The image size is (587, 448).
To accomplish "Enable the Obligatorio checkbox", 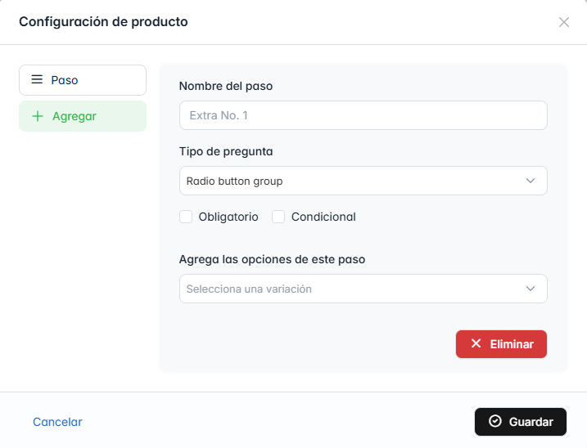I will [186, 217].
